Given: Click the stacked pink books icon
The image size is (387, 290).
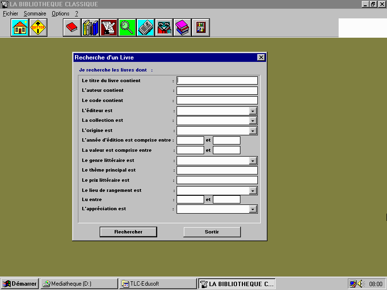Looking at the screenshot, I should coord(182,28).
